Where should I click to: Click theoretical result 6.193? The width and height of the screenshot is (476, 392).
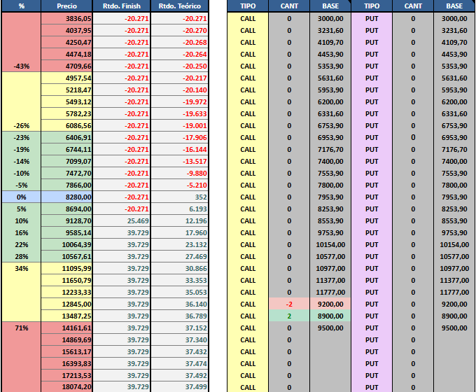coord(179,209)
